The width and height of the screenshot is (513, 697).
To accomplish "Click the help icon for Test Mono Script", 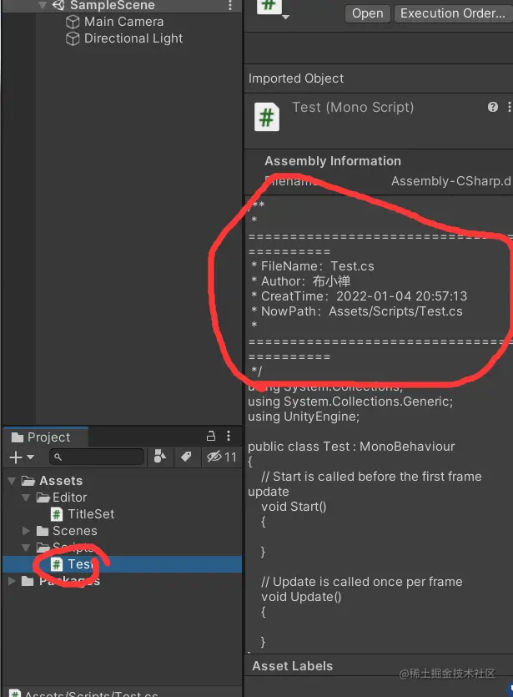I will tap(493, 107).
